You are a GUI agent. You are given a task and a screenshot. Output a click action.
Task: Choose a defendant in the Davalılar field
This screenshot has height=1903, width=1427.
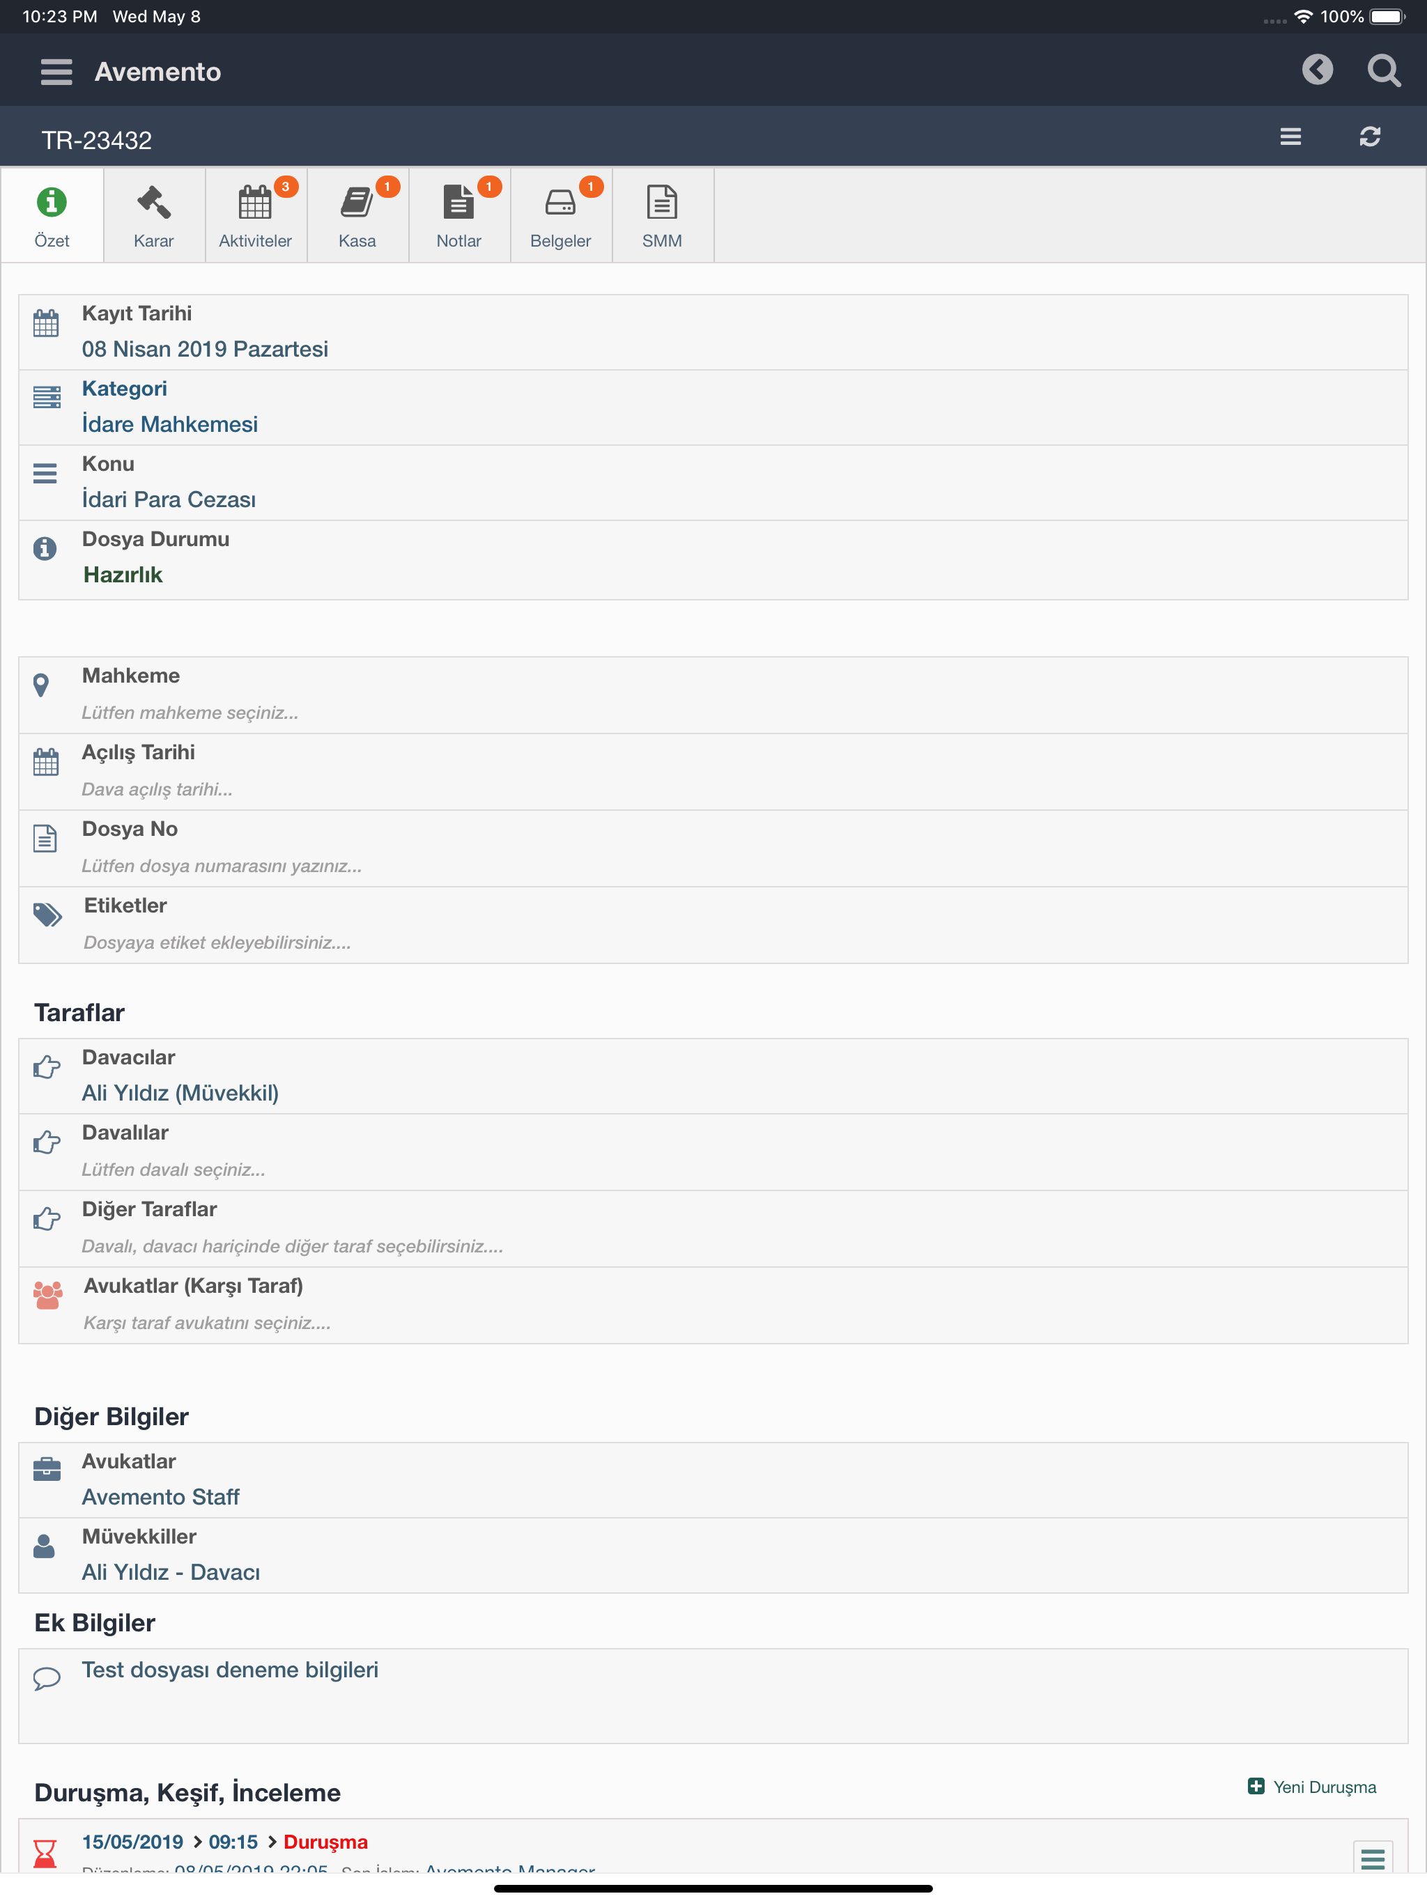(x=713, y=1152)
